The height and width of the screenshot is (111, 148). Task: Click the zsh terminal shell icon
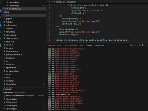131,45
